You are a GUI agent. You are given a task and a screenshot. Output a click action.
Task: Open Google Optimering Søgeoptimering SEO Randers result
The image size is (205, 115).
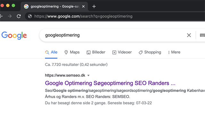pos(110,83)
